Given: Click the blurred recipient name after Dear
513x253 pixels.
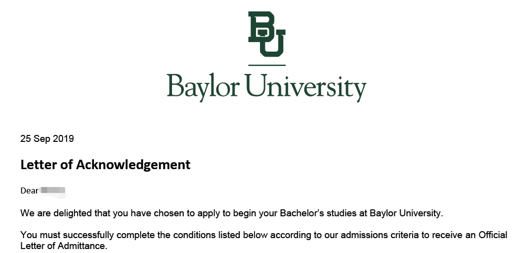Looking at the screenshot, I should tap(53, 190).
